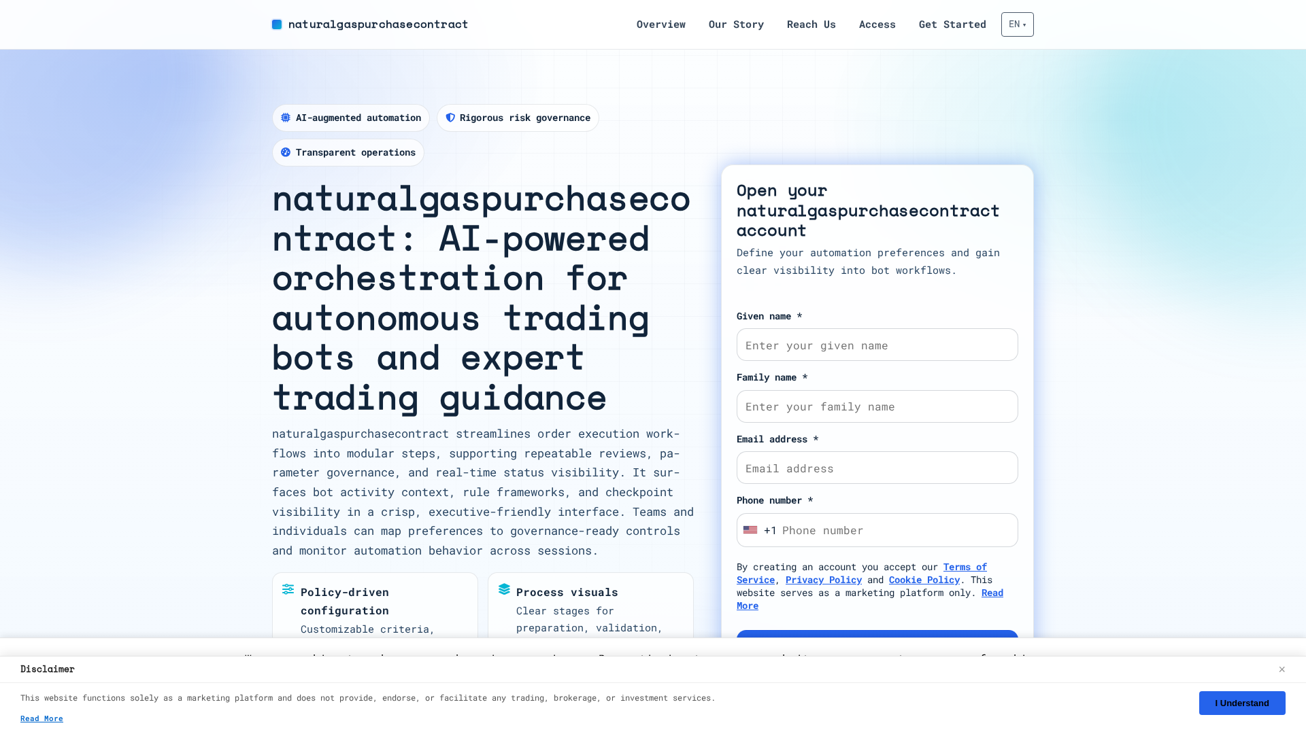Screen dimensions: 1306x734
Task: Click the Transparent operations badge text
Action: [356, 152]
